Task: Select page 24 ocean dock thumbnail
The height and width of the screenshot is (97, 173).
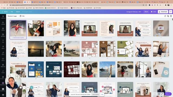Action: click(107, 69)
